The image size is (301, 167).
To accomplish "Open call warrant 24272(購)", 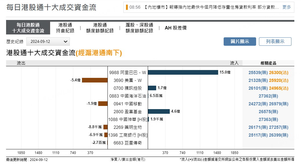I will [258, 104].
